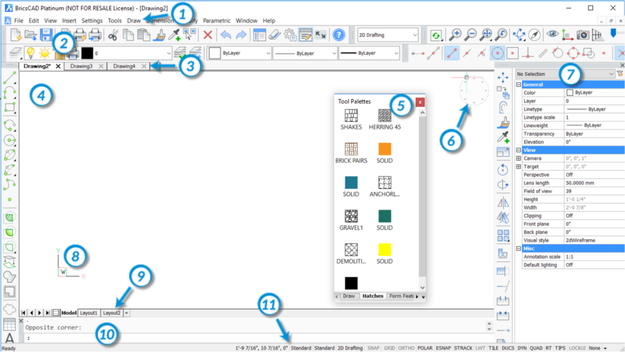This screenshot has width=625, height=352.
Task: Click the Redo arrow icon
Action: pos(241,35)
